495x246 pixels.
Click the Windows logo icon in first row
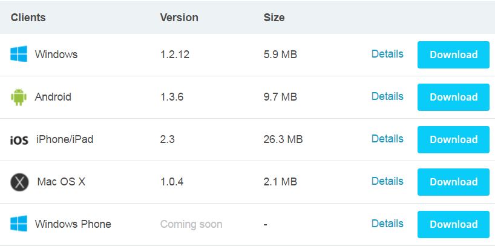click(19, 54)
